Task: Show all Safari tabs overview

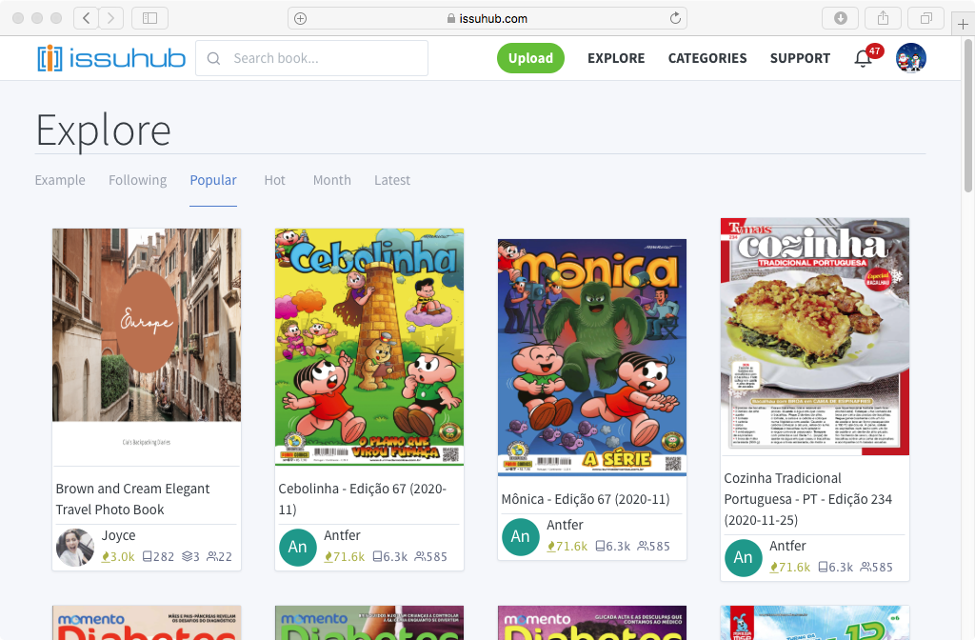Action: (925, 18)
